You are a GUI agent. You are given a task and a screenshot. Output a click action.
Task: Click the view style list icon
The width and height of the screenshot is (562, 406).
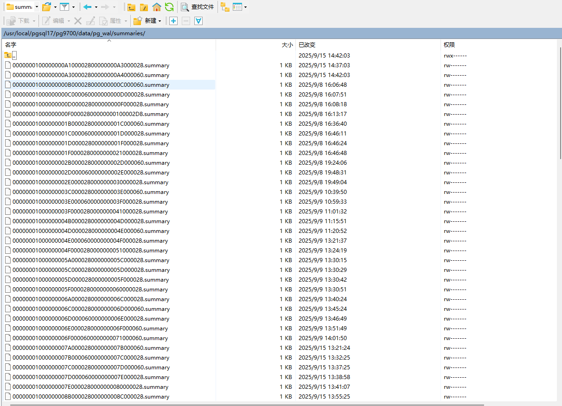point(237,7)
